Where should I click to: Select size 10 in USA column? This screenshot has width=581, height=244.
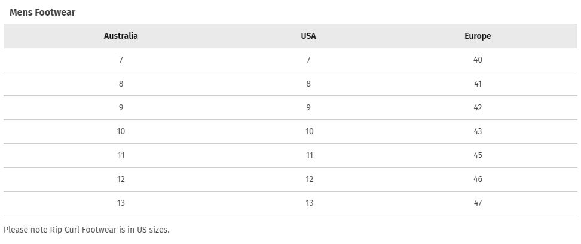[x=309, y=131]
